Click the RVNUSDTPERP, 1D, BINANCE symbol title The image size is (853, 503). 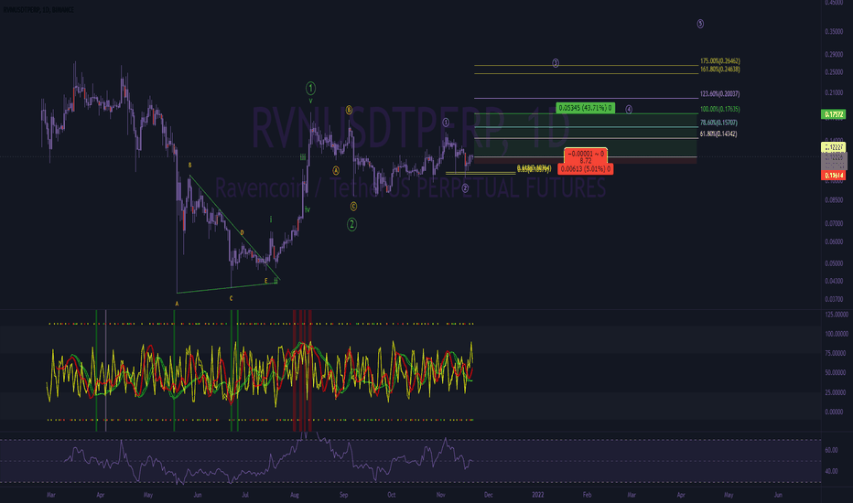pos(38,10)
